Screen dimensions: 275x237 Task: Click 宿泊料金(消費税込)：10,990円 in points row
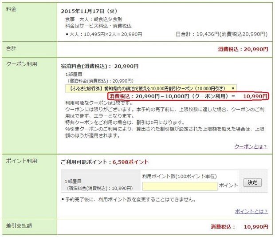(100, 188)
